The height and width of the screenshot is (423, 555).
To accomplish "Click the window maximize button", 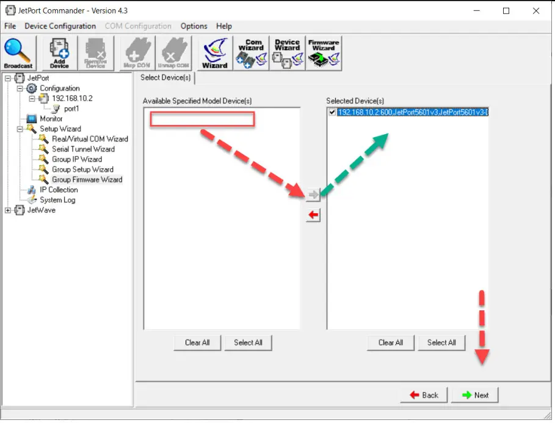I will coord(506,11).
